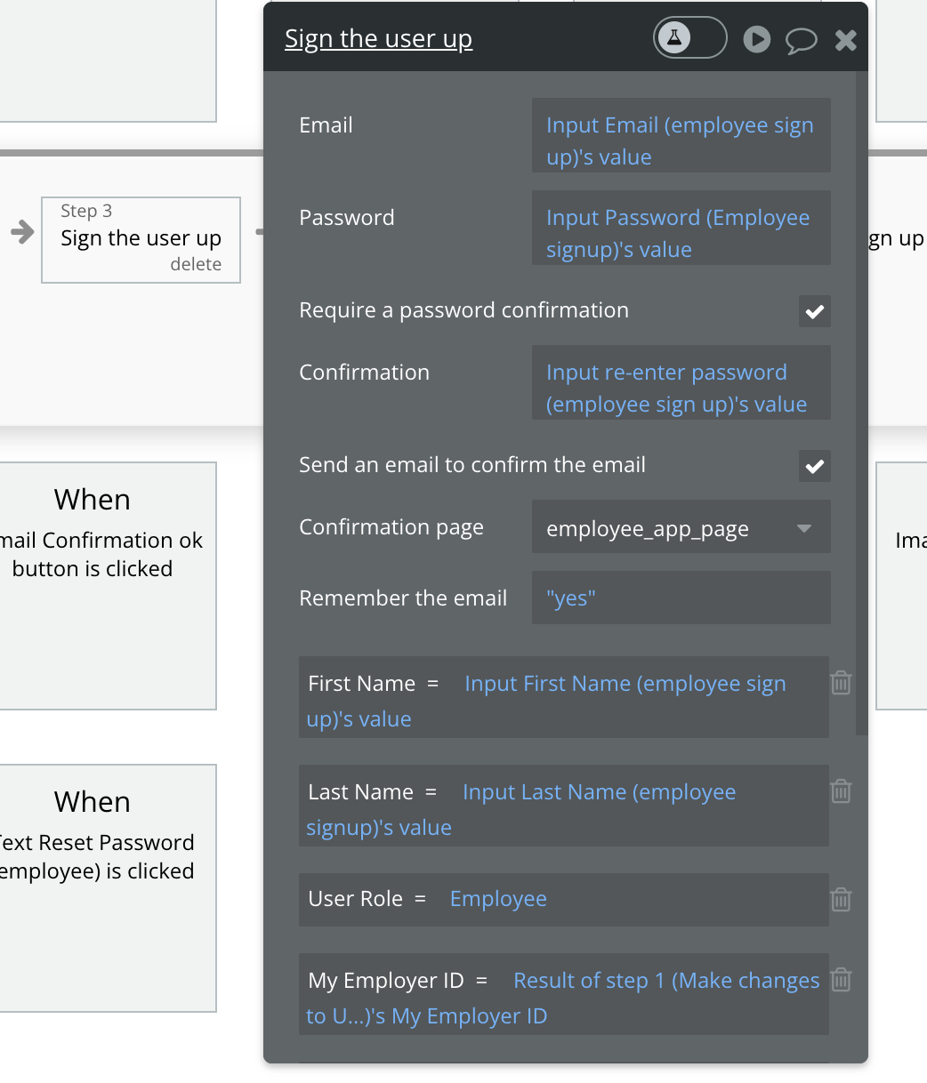The image size is (927, 1083).
Task: Toggle the experimental flask switch in header
Action: click(689, 39)
